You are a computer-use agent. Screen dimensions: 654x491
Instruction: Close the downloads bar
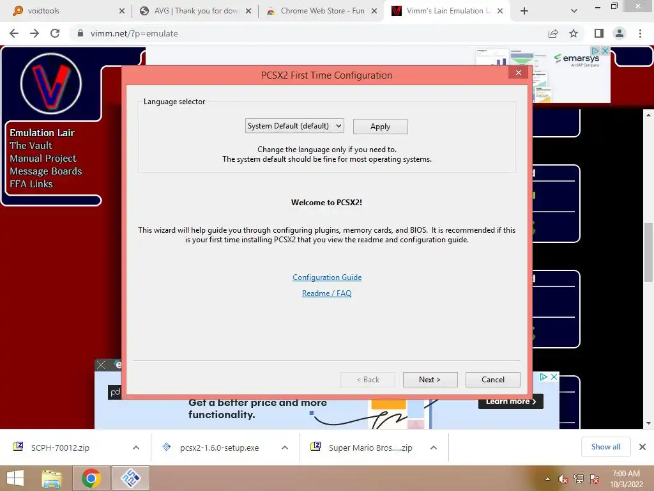[643, 447]
